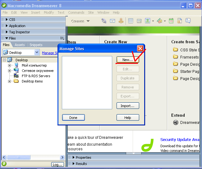
Task: Click the Comment speech bubble icon
Action: pos(188,21)
